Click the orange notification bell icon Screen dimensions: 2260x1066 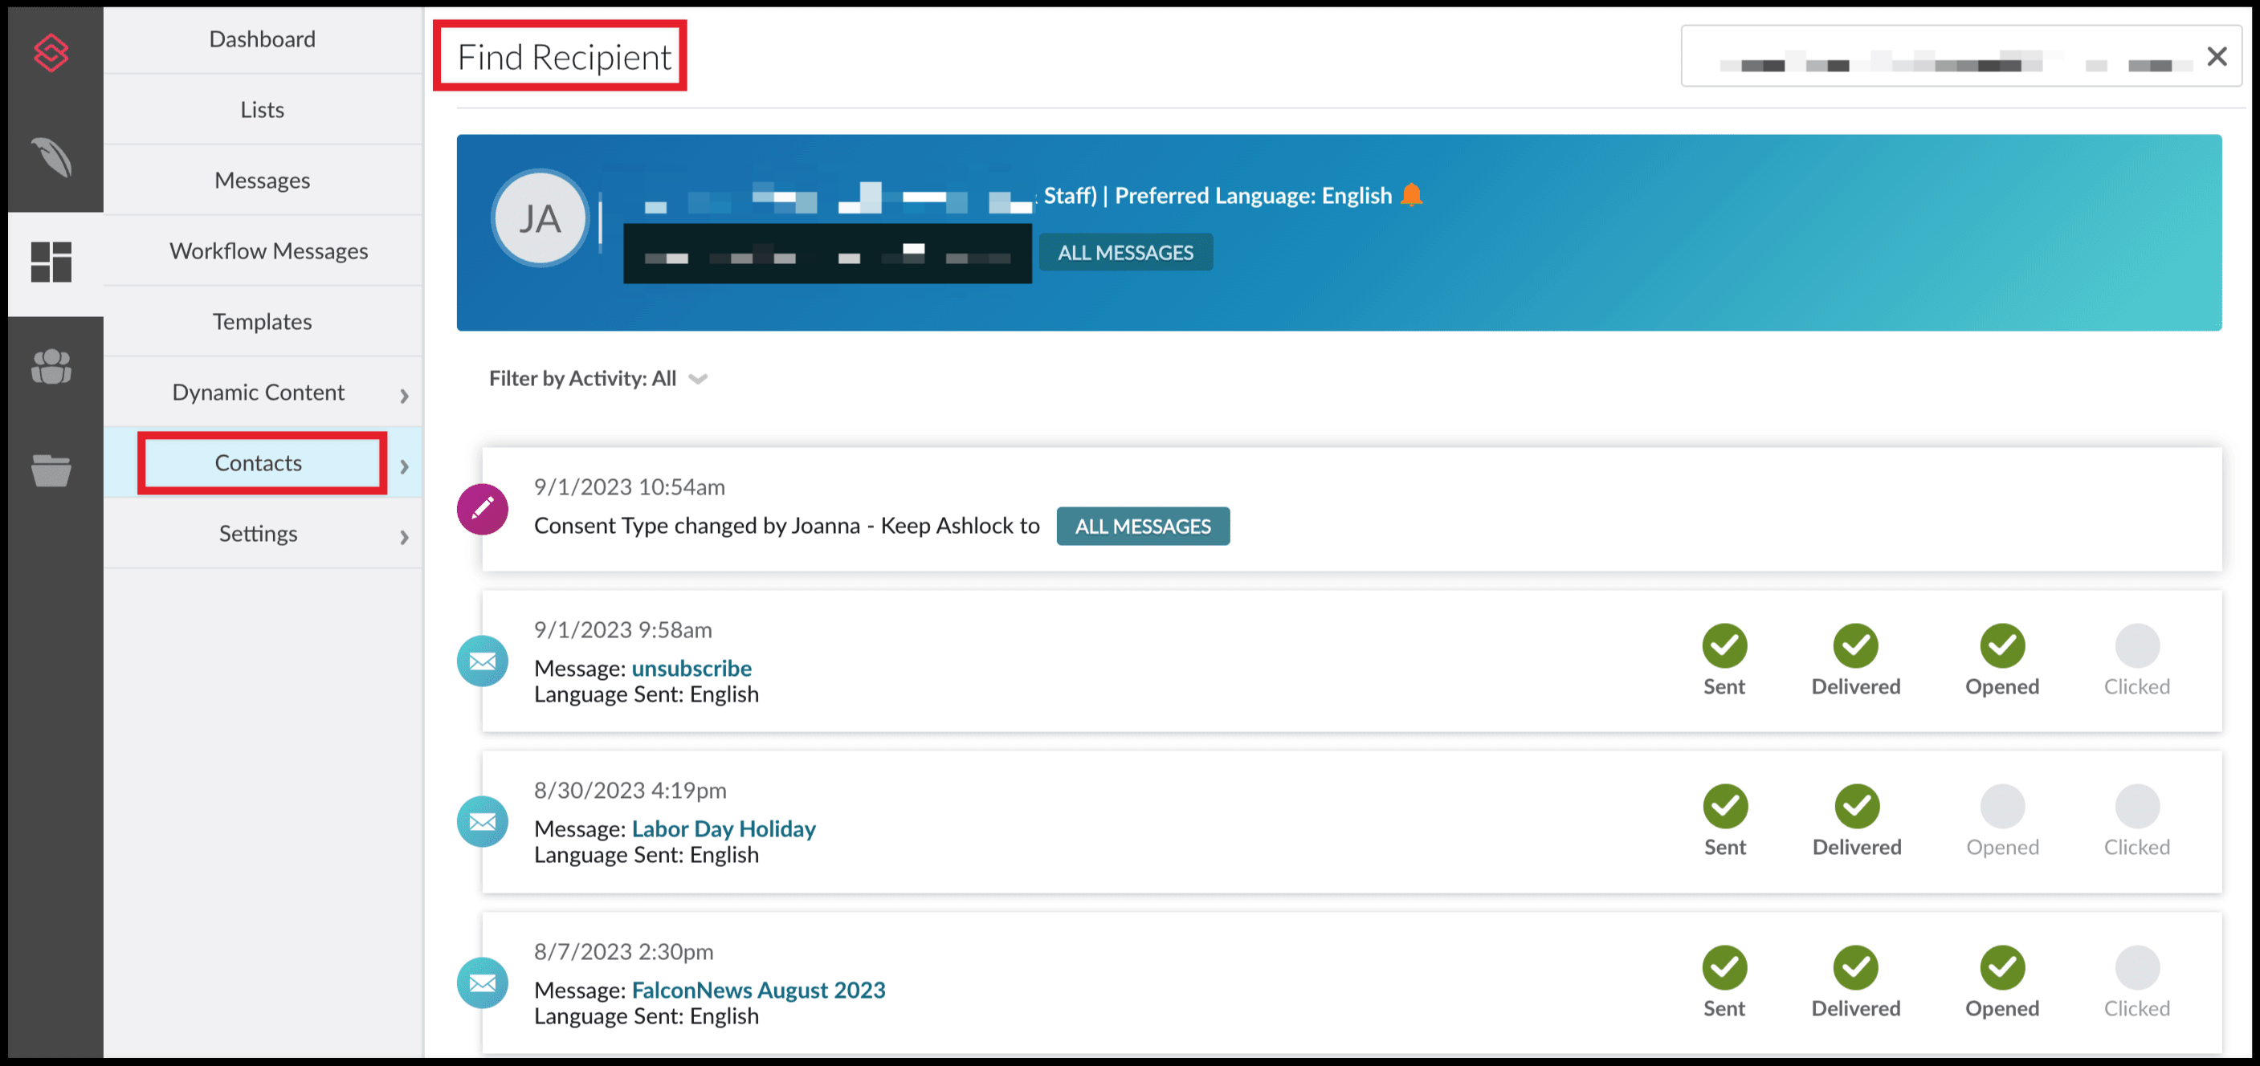click(1412, 194)
